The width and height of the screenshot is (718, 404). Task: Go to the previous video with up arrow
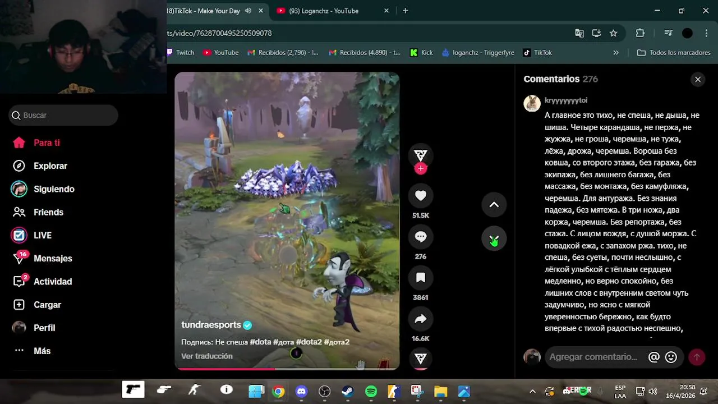(494, 205)
